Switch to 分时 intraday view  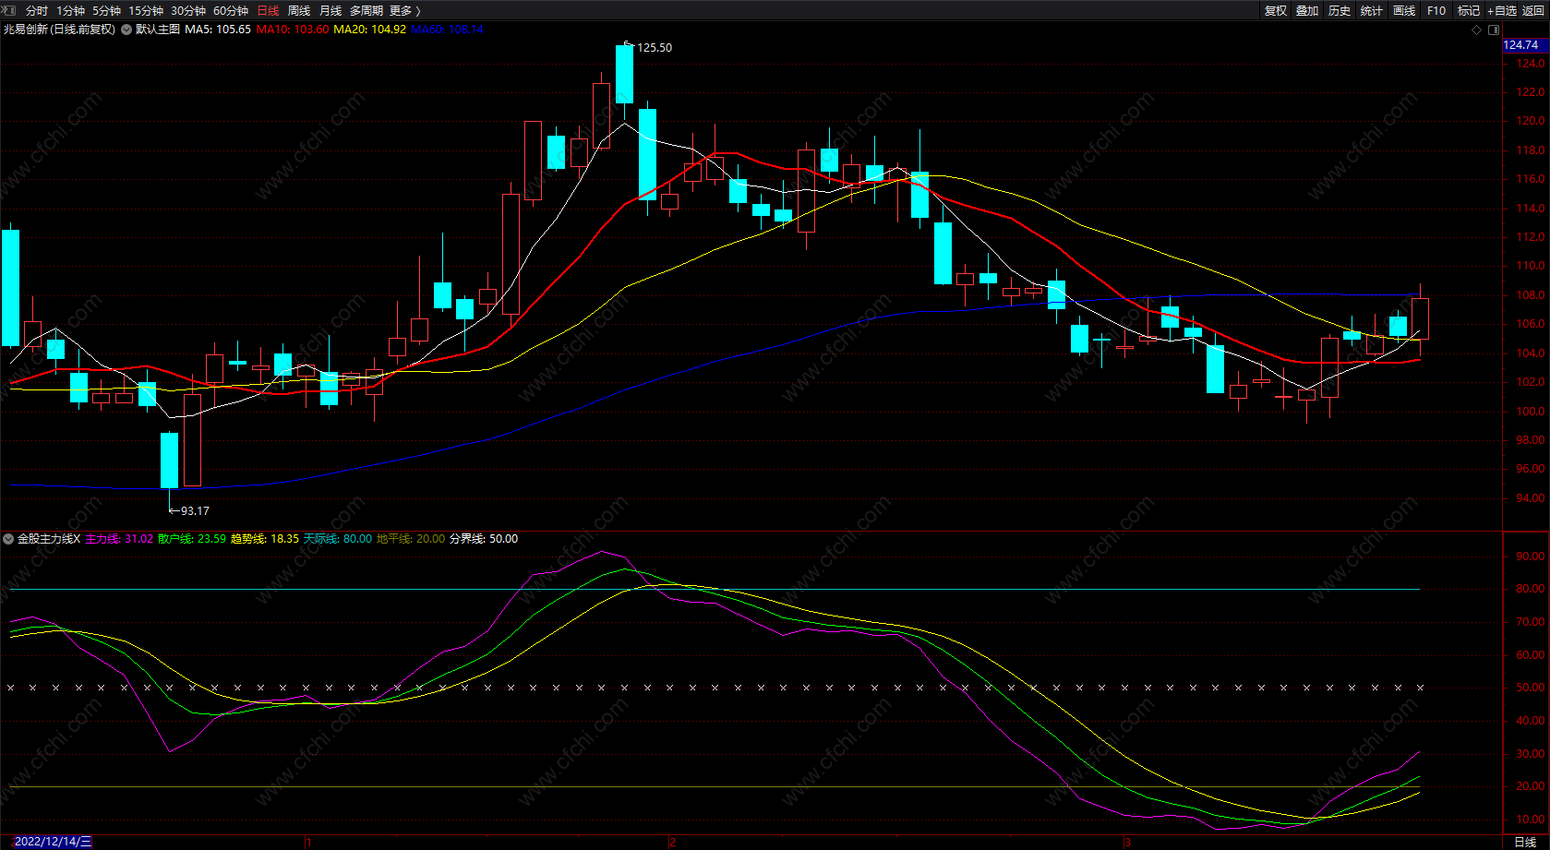[37, 10]
